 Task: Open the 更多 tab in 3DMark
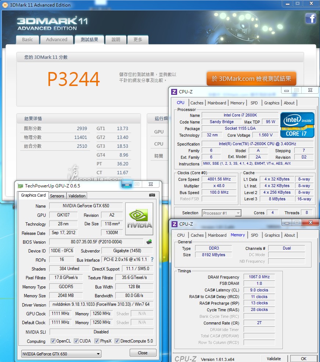click(x=138, y=39)
